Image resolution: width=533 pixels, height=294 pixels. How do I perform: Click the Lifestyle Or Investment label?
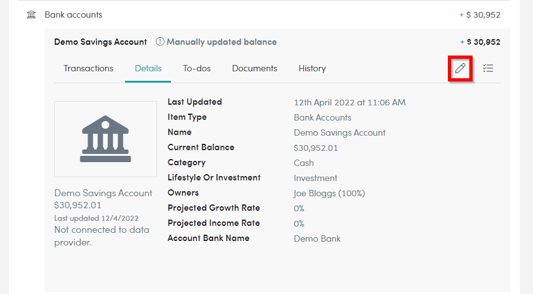pyautogui.click(x=214, y=177)
